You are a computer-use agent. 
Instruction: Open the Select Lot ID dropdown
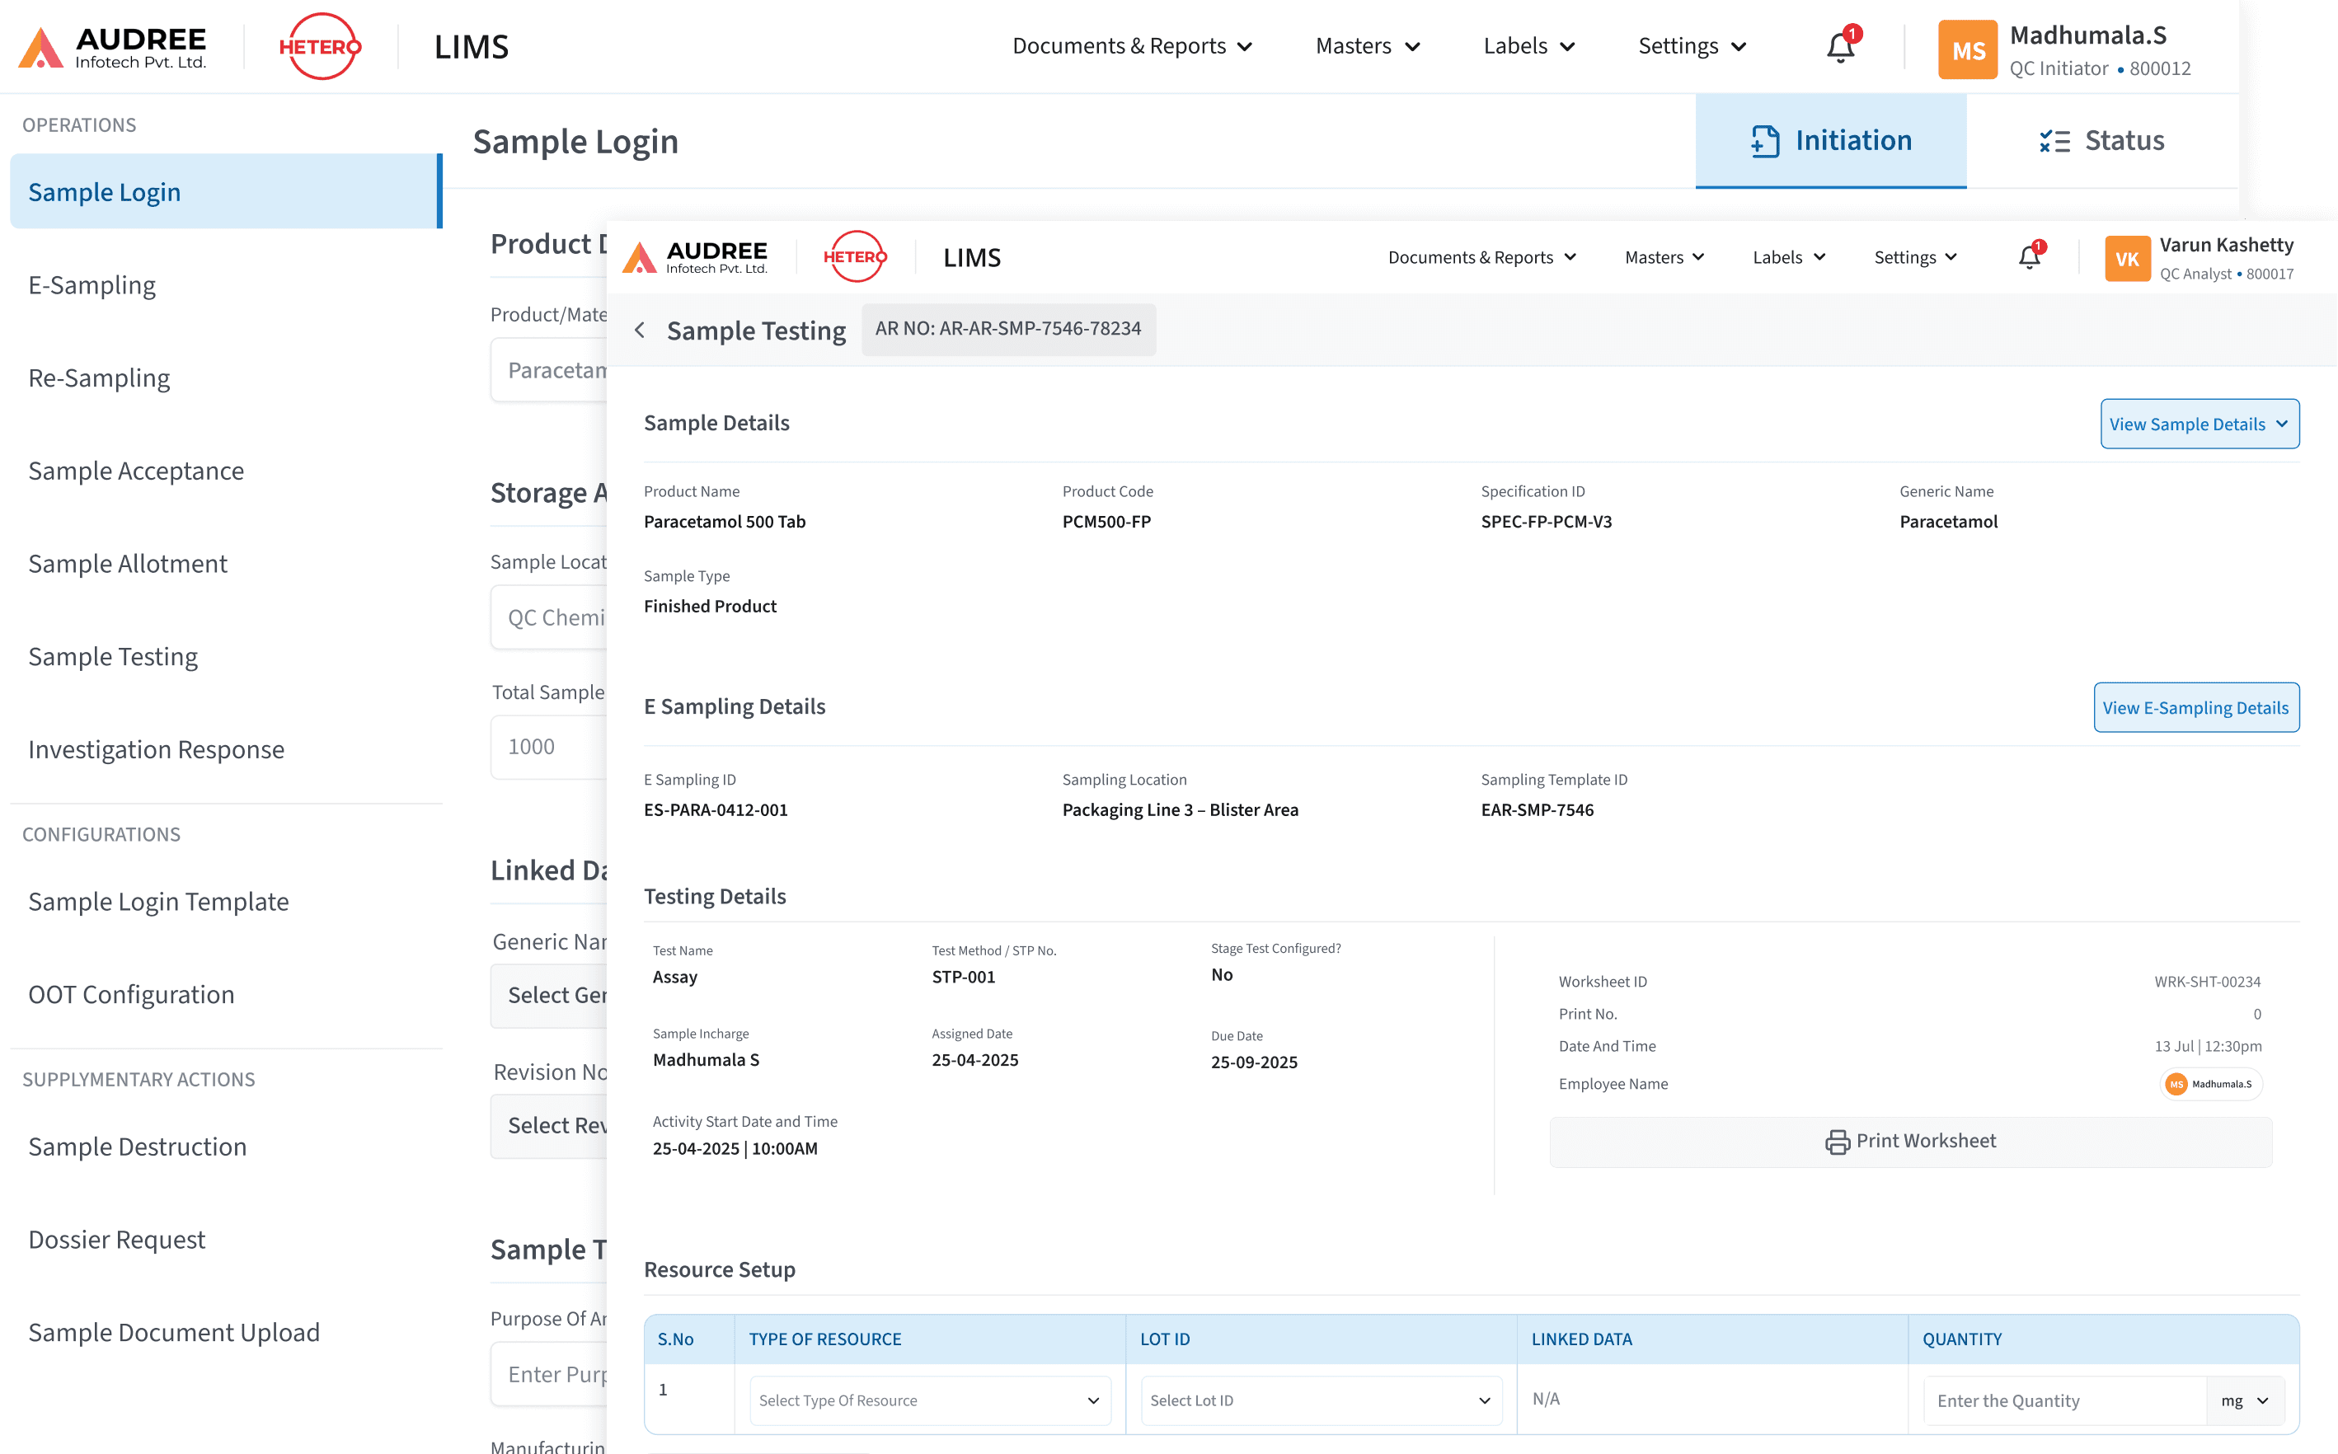click(x=1320, y=1400)
